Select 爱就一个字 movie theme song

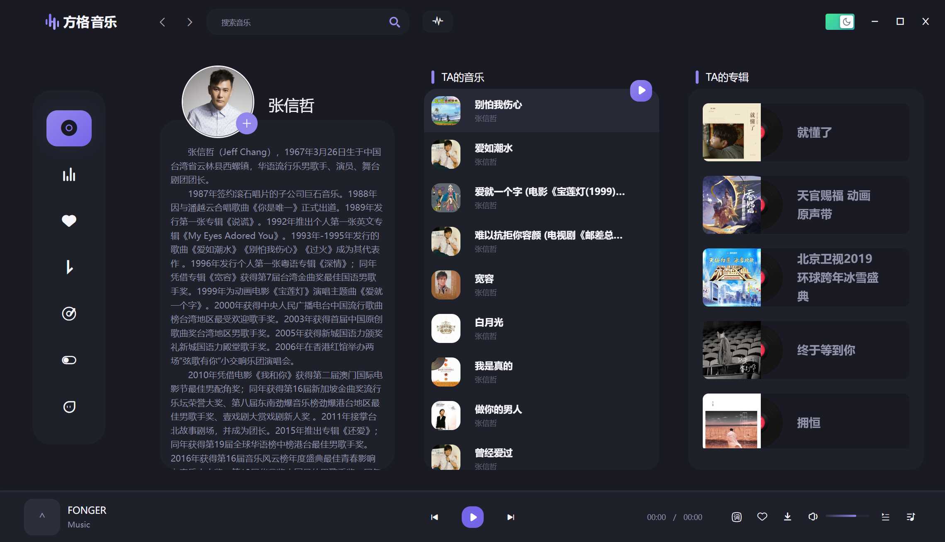click(x=541, y=198)
